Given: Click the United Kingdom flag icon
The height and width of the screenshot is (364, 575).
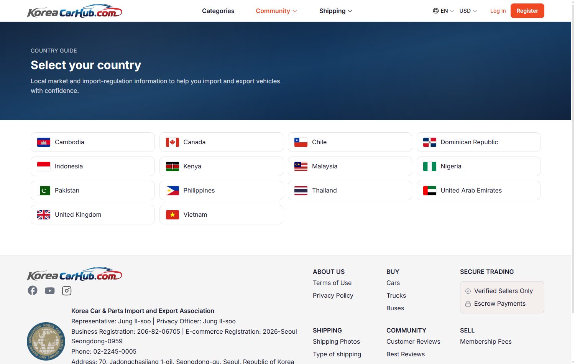Looking at the screenshot, I should [44, 215].
